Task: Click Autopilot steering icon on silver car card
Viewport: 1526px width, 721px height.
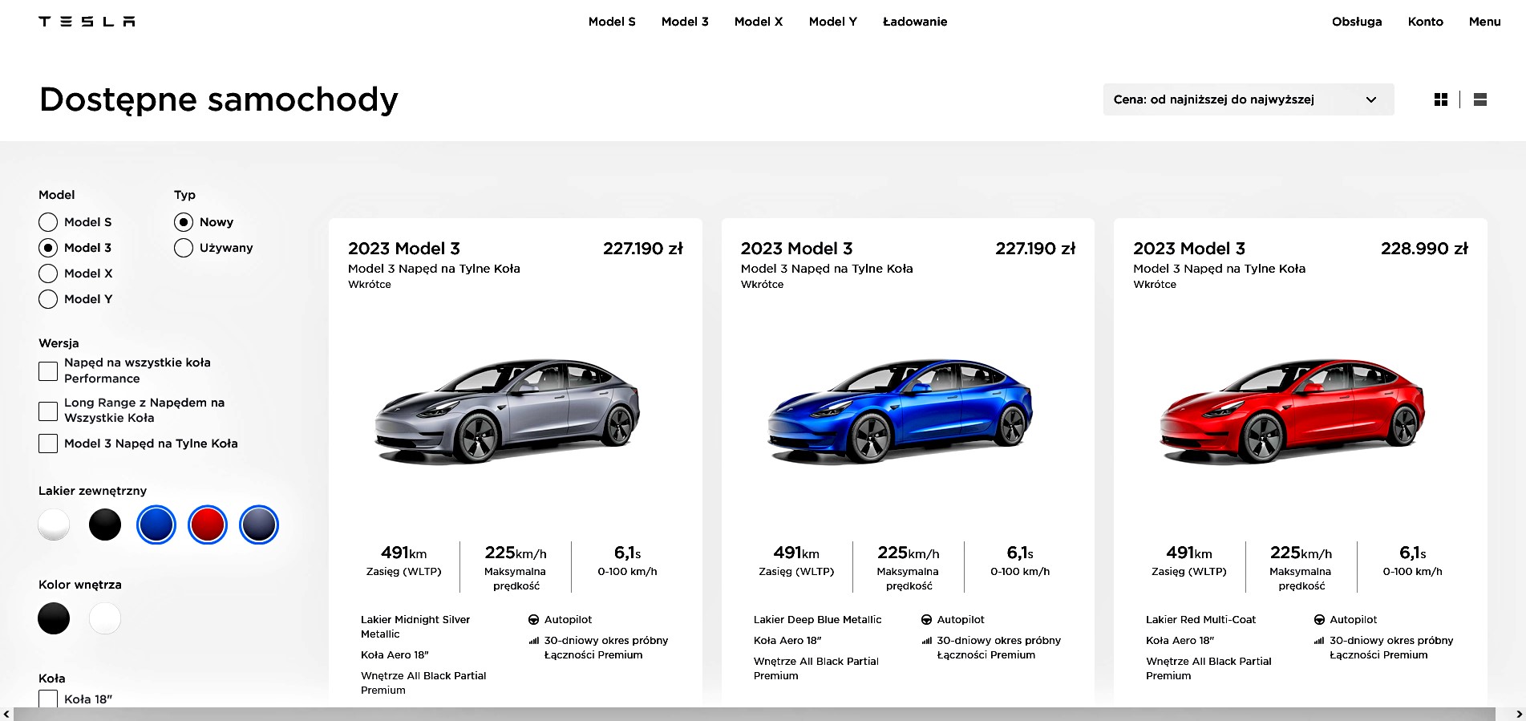Action: [533, 620]
